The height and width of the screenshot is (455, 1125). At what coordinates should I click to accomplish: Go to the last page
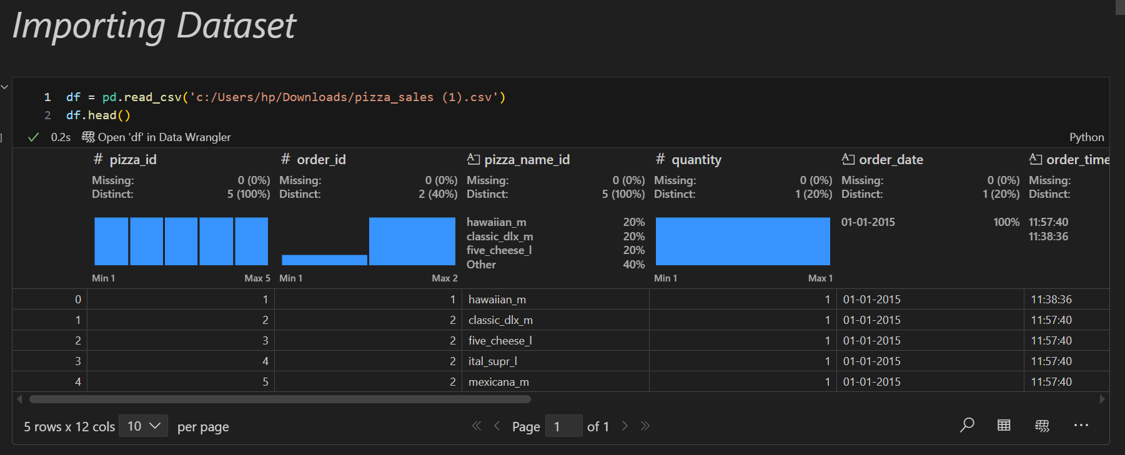(x=645, y=426)
